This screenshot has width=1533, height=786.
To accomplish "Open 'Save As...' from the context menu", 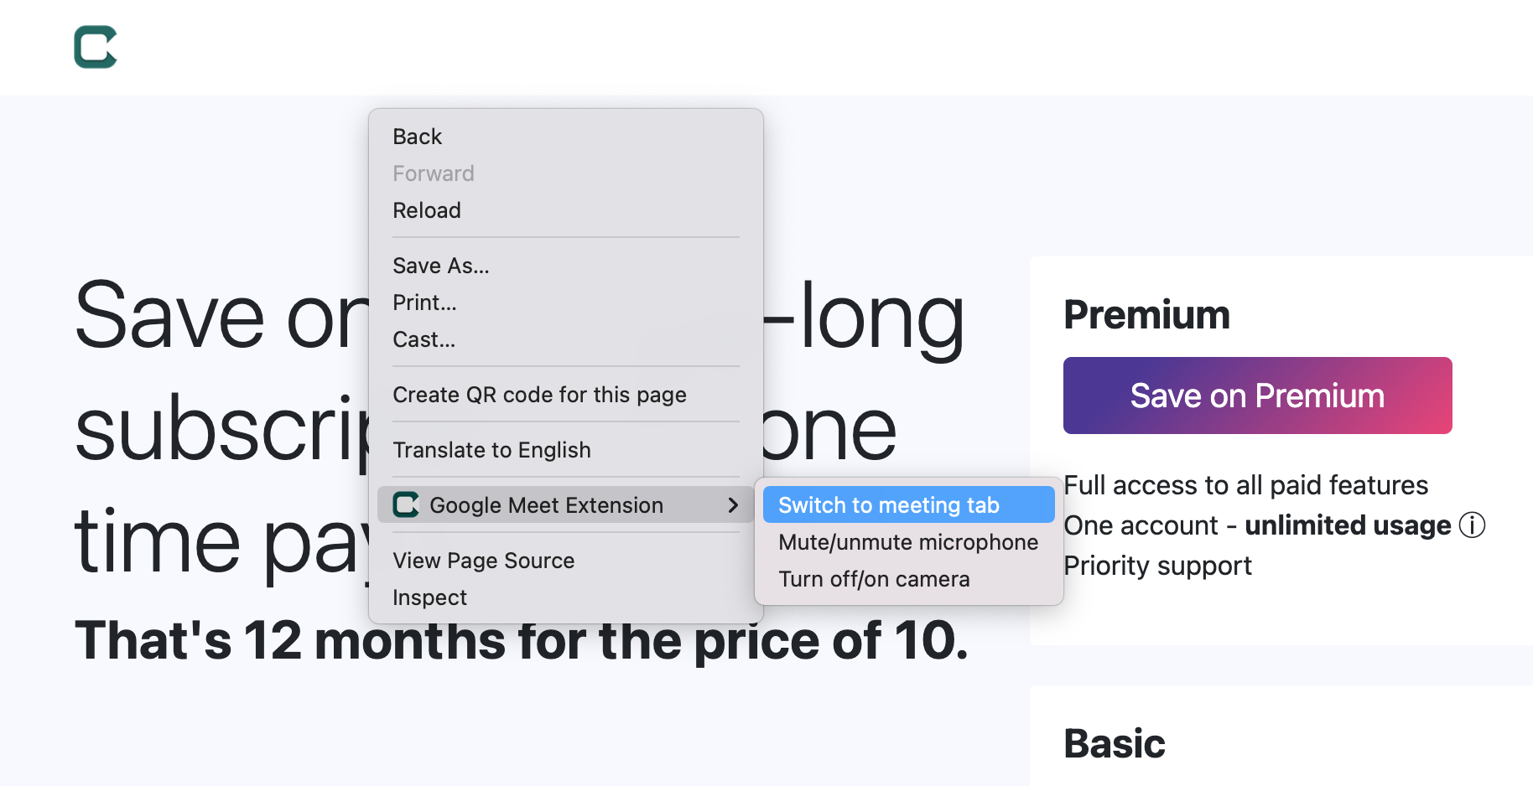I will pyautogui.click(x=440, y=266).
